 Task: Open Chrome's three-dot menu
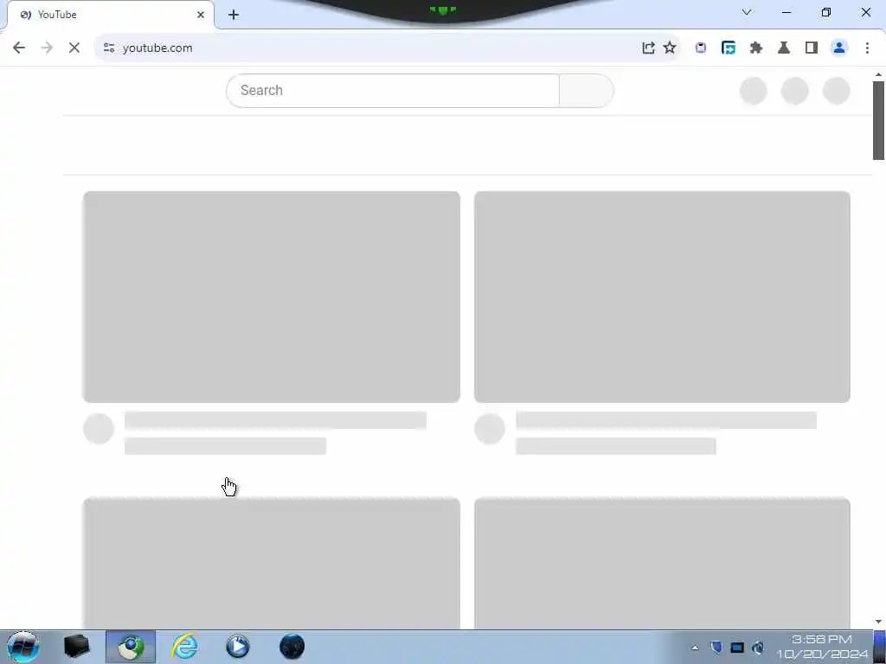pyautogui.click(x=867, y=48)
